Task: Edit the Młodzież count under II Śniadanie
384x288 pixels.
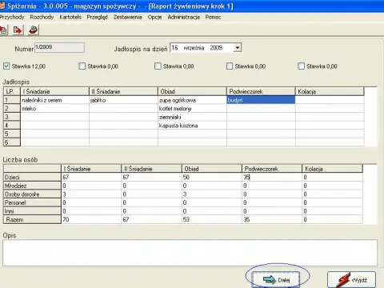Action: point(151,186)
